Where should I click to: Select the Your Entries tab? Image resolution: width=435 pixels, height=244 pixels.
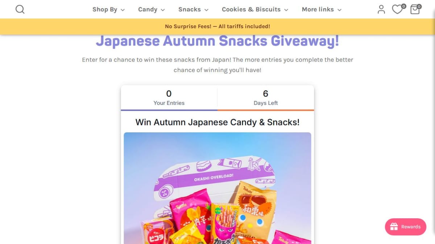[x=169, y=98]
